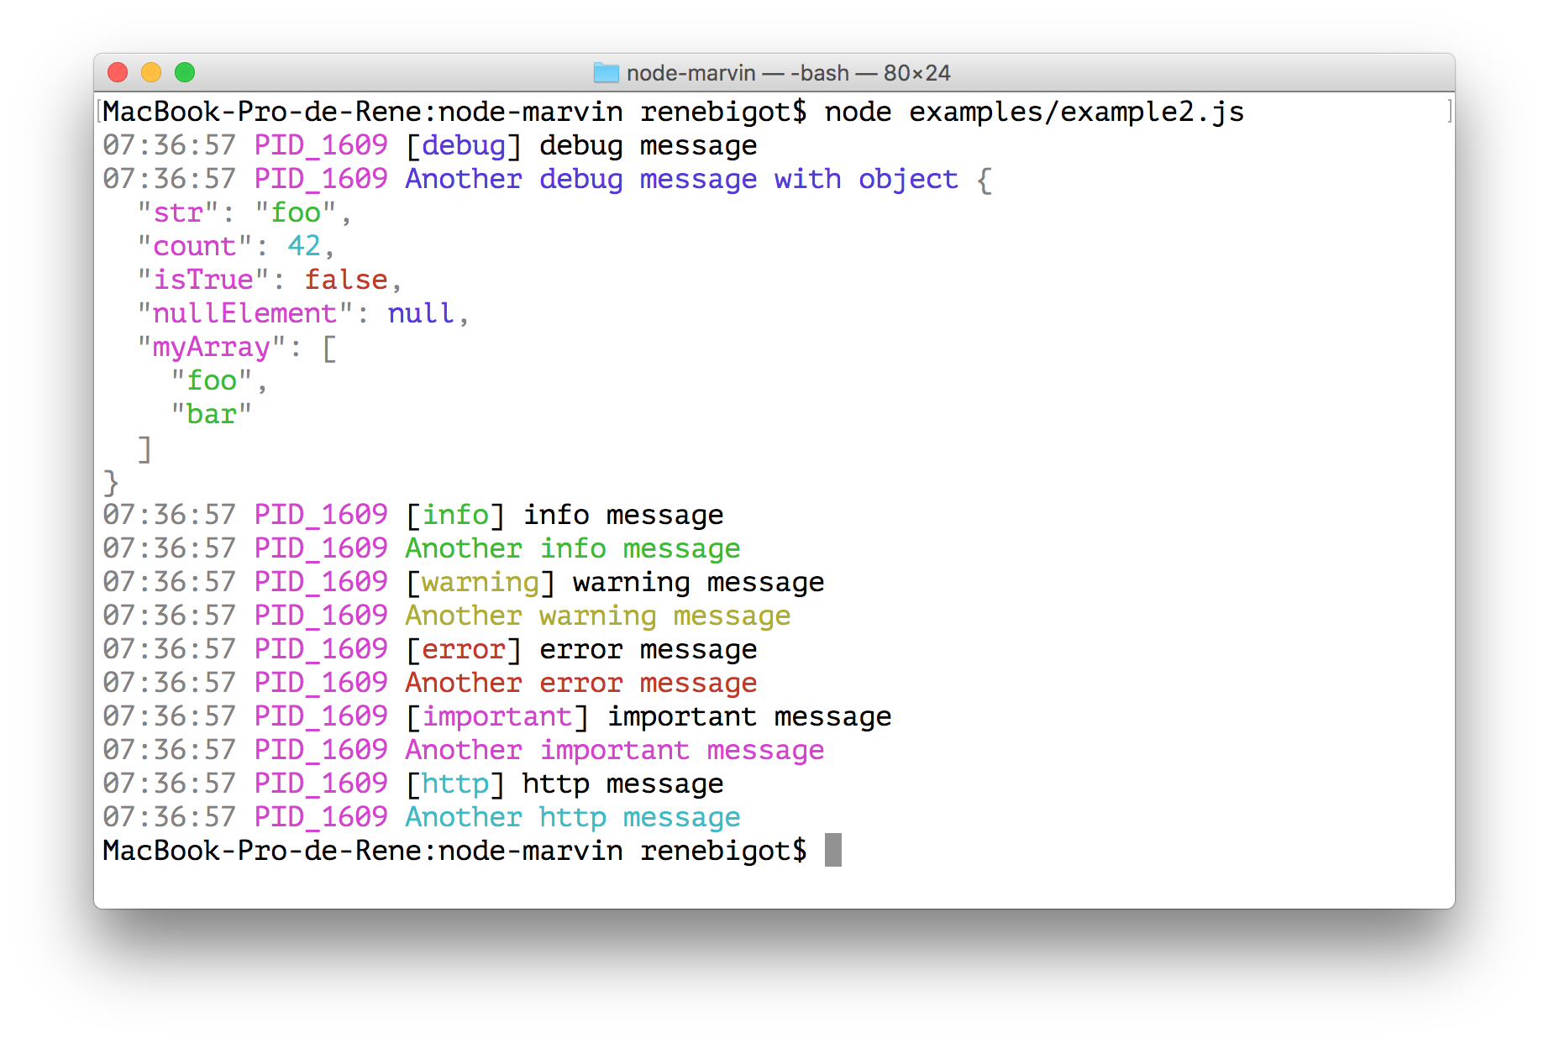1549x1043 pixels.
Task: Click the "myArray" key
Action: click(212, 347)
